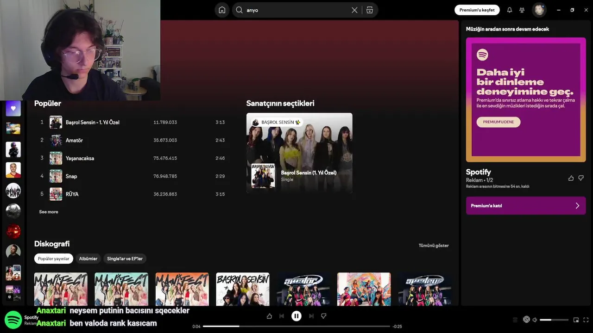Click 'PREMIUM'U DENE' in the ad
Image resolution: width=593 pixels, height=333 pixels.
[498, 122]
